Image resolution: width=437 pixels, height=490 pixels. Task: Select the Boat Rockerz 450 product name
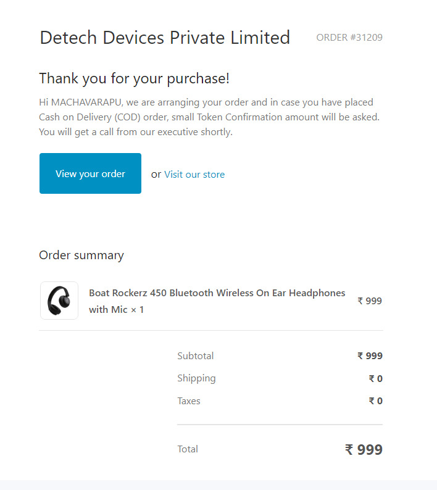tap(217, 293)
